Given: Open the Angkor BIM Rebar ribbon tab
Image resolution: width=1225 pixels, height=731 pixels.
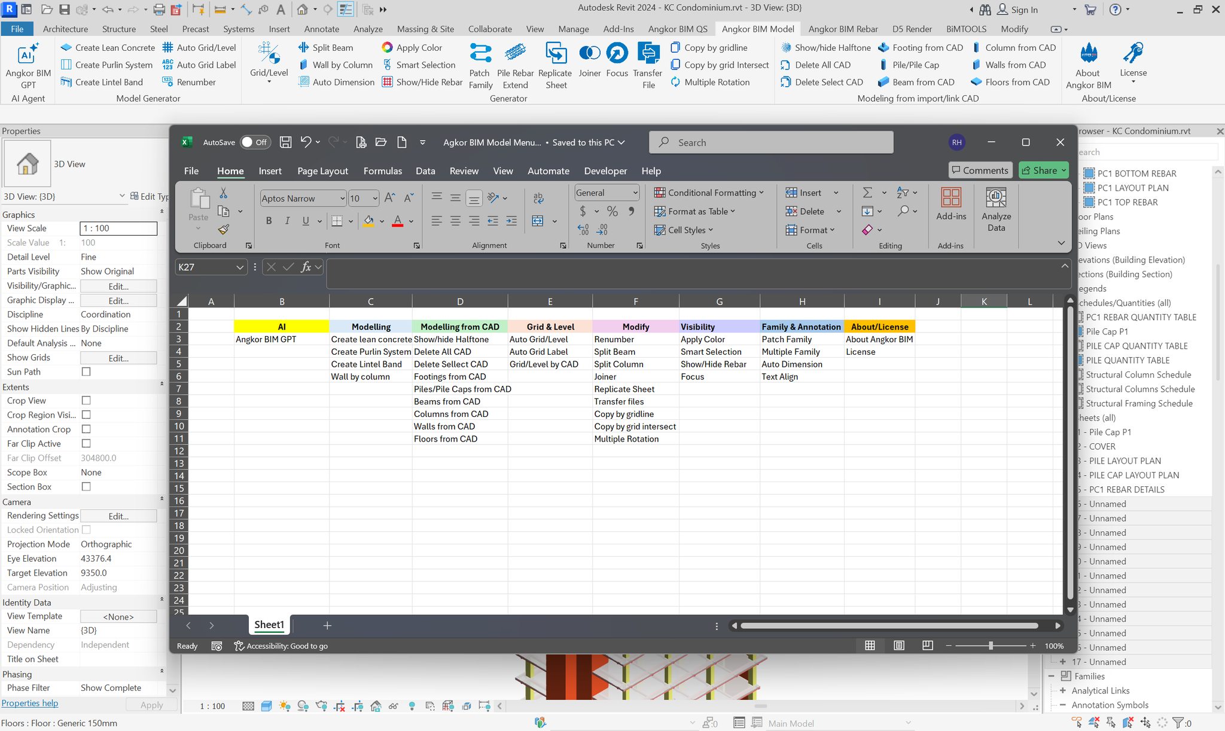Looking at the screenshot, I should click(x=843, y=29).
